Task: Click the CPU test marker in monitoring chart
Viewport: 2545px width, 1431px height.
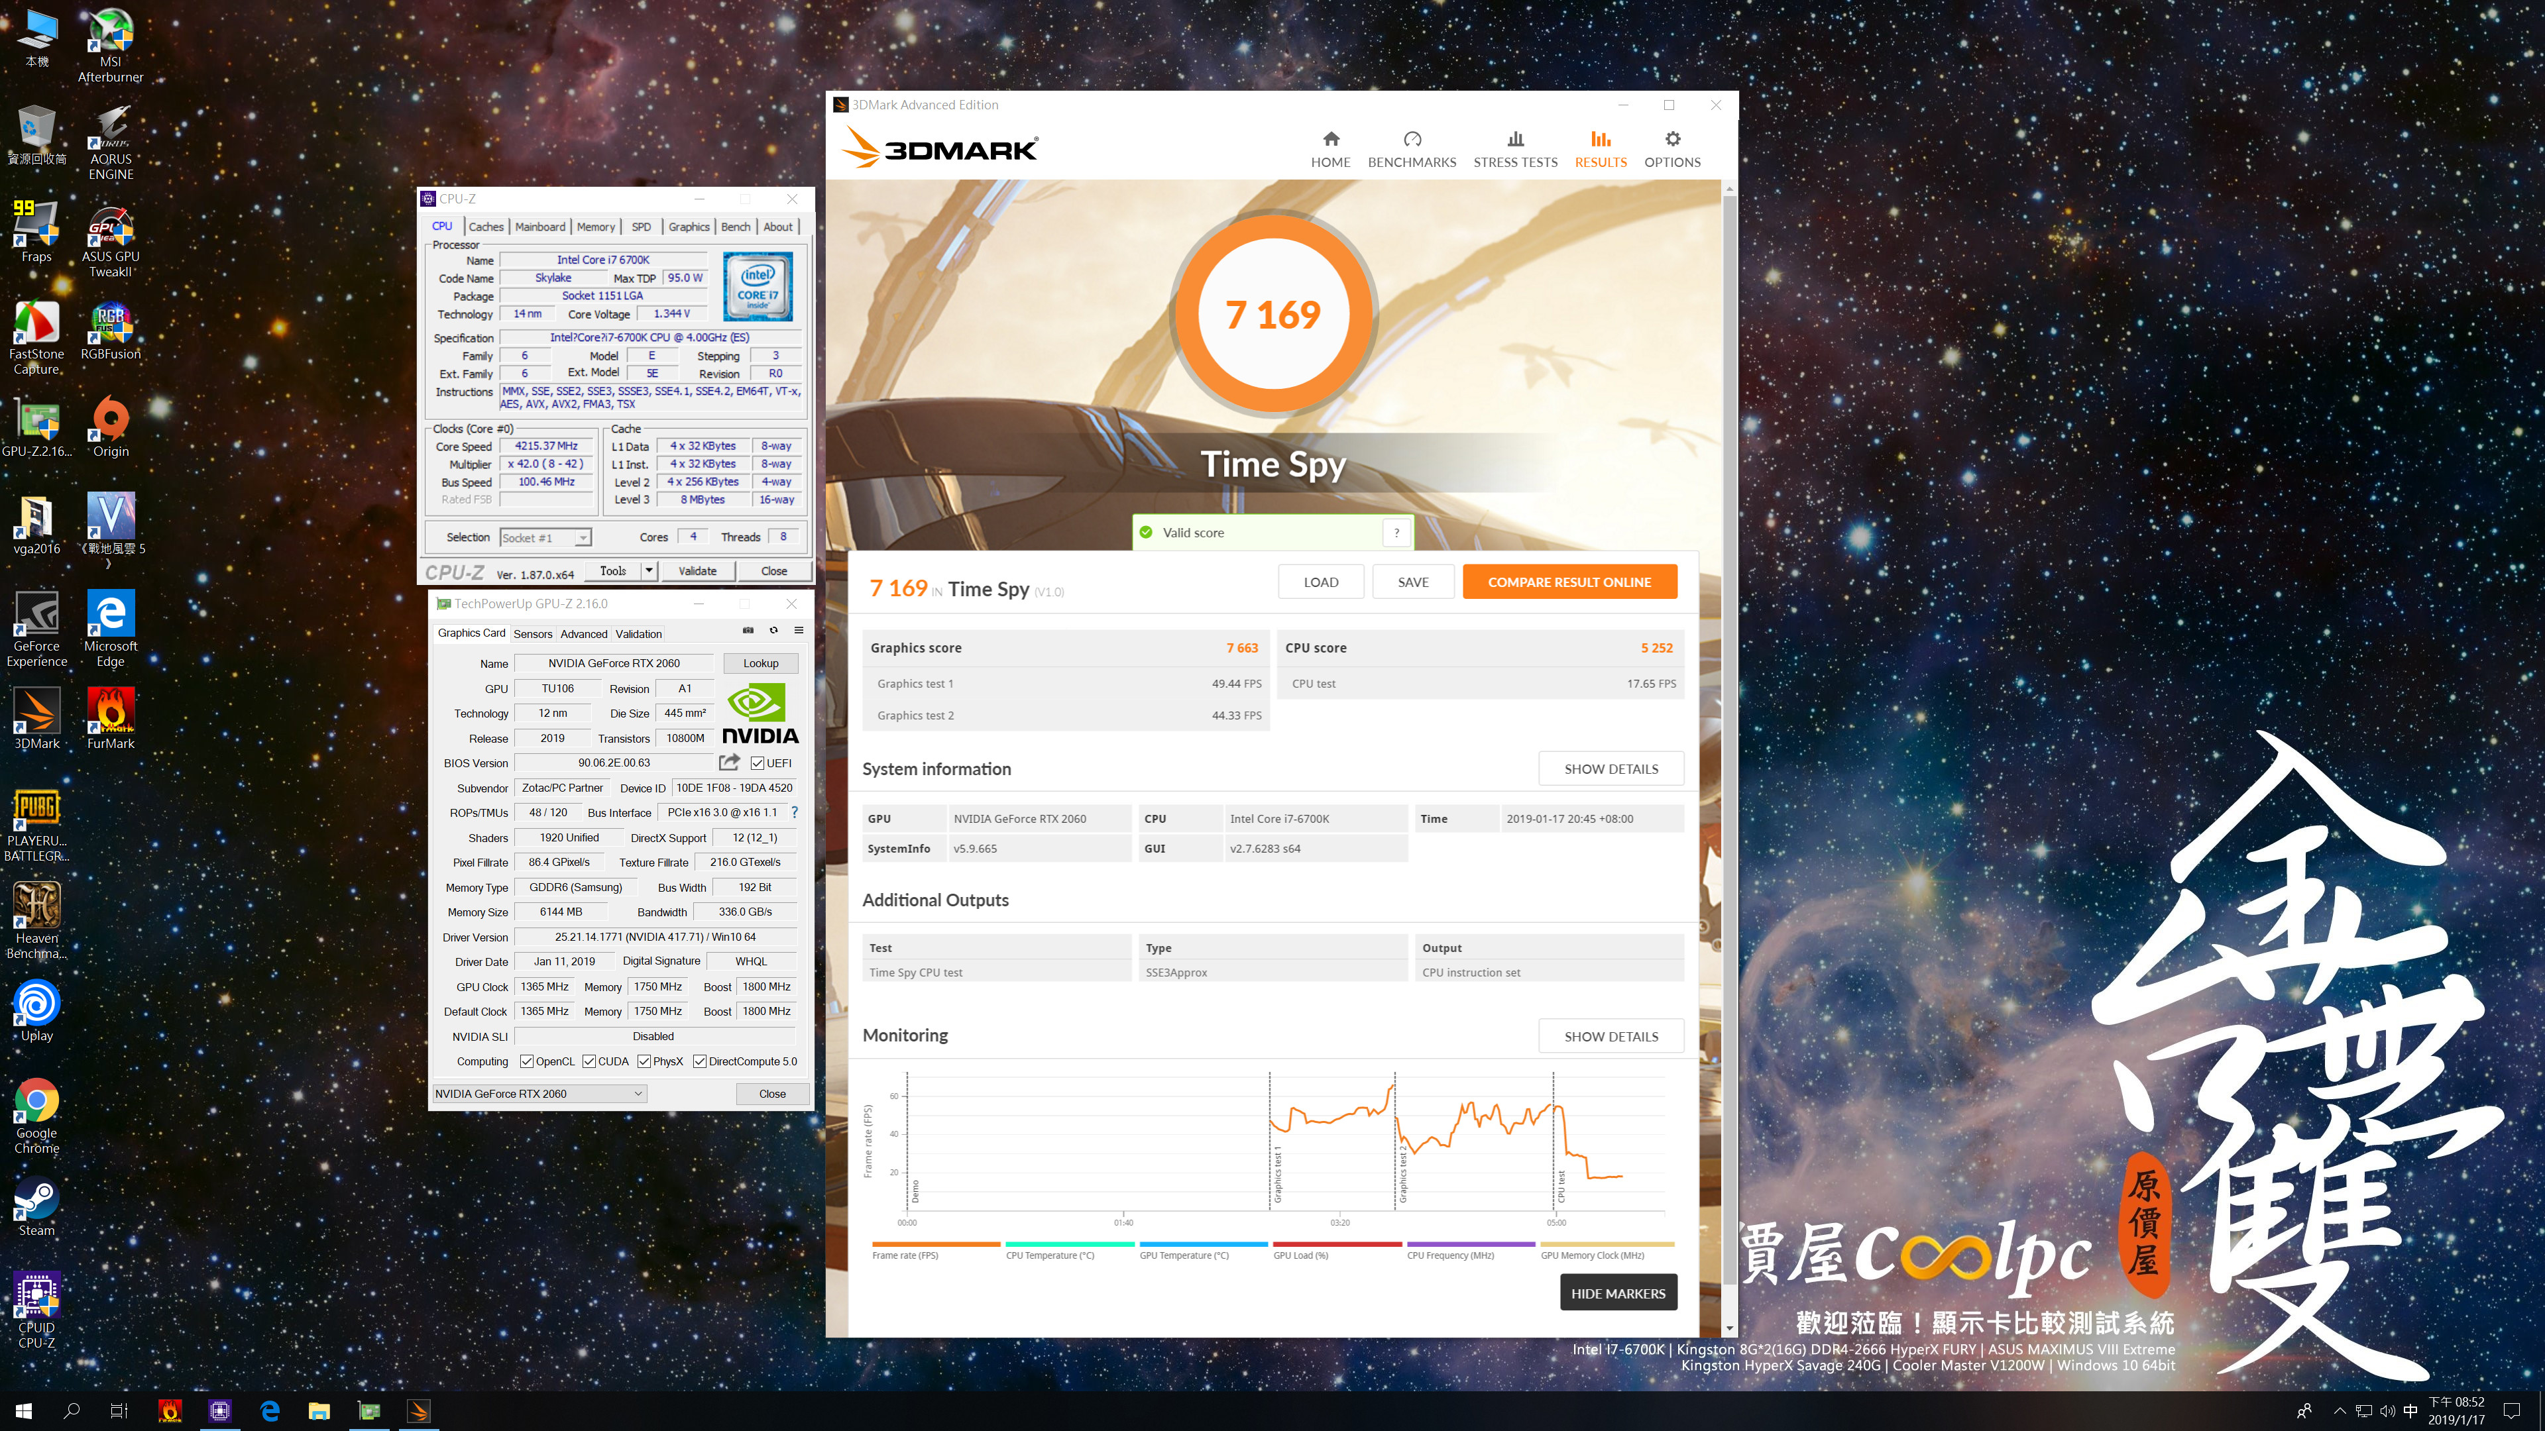Action: (x=1560, y=1185)
